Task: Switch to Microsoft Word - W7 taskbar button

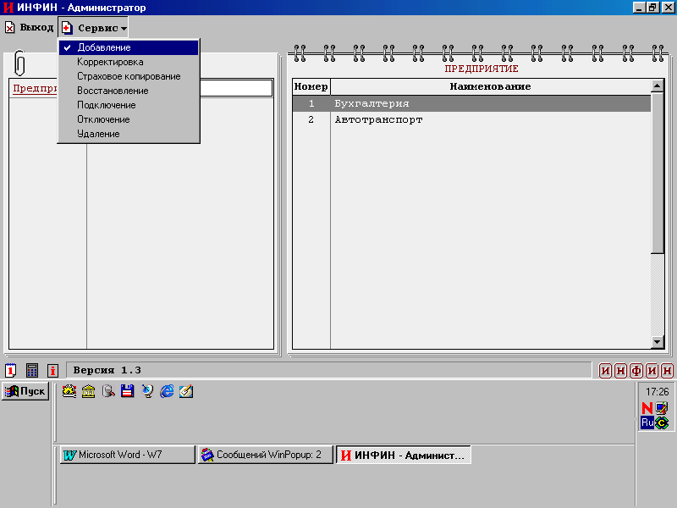Action: click(126, 455)
